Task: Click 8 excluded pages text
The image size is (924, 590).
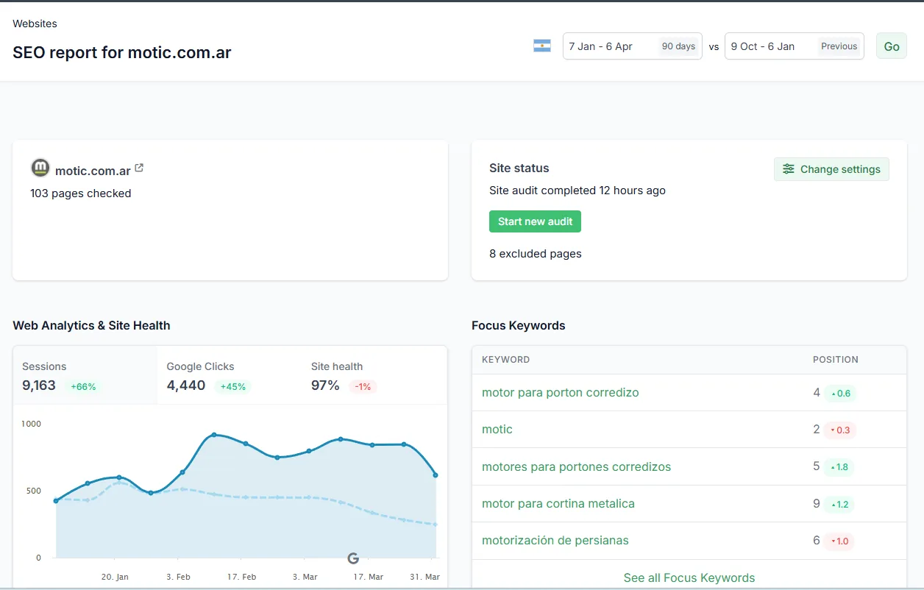Action: click(x=536, y=254)
